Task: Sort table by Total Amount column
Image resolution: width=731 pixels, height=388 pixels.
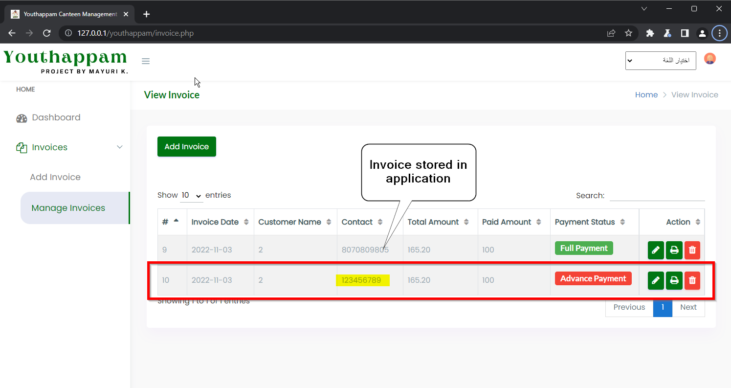Action: point(440,222)
